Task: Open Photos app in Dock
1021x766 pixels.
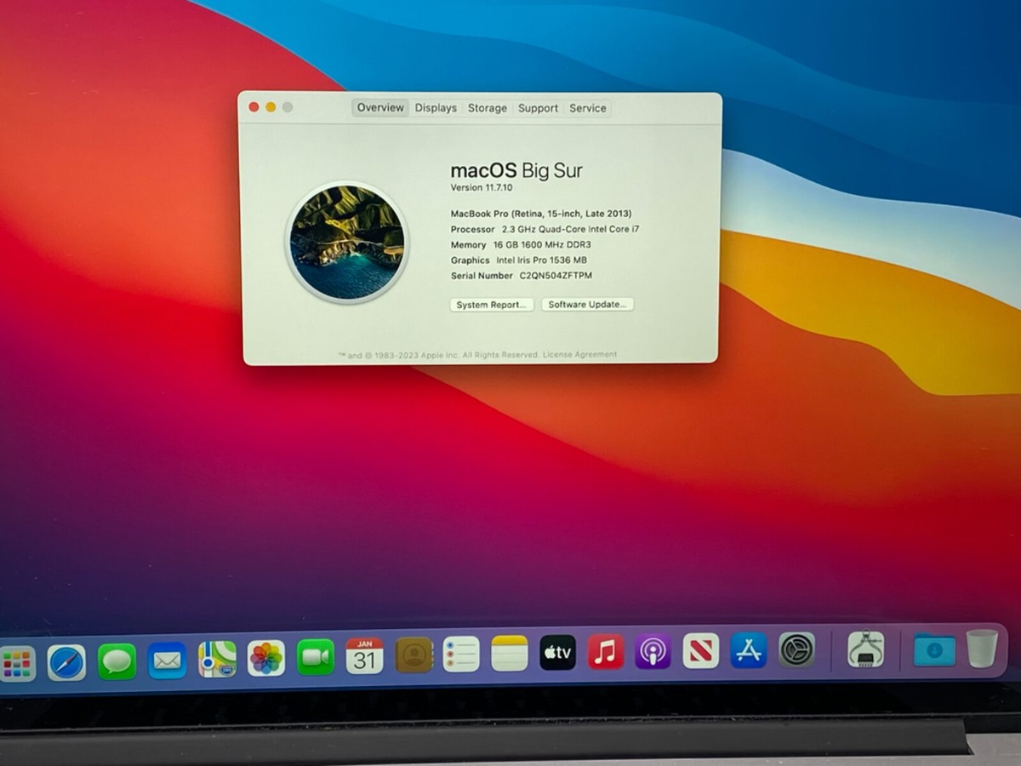Action: click(266, 658)
